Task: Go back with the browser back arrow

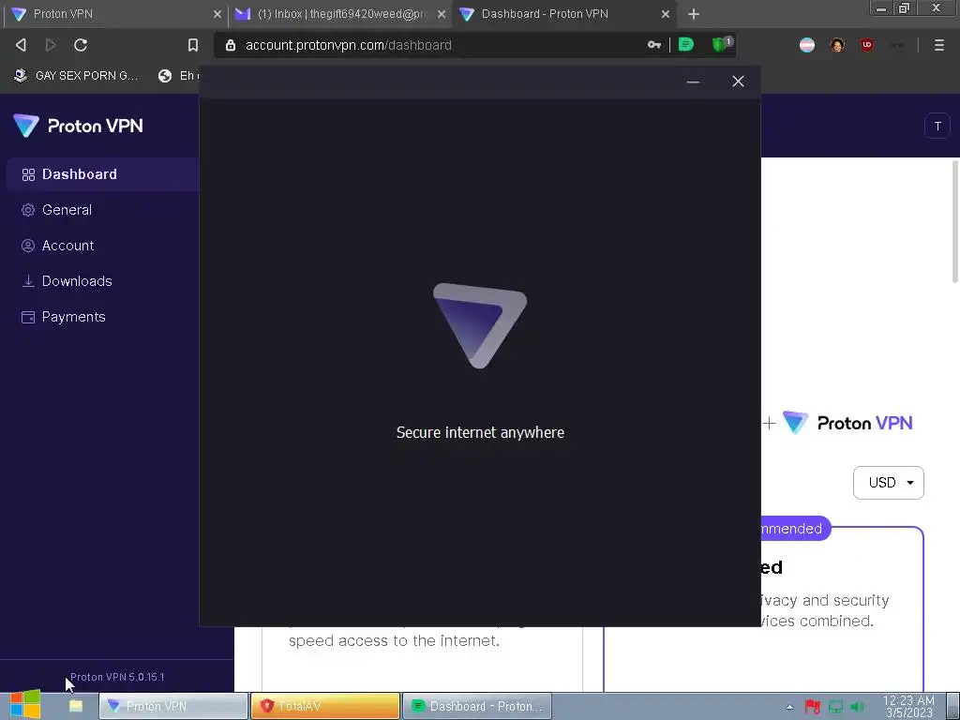Action: [x=21, y=45]
